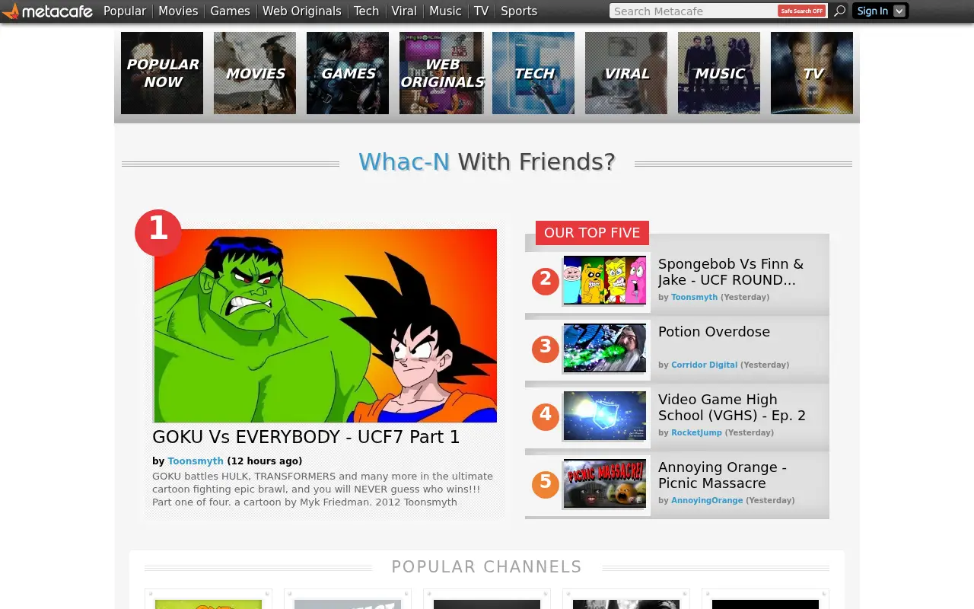The height and width of the screenshot is (609, 974).
Task: Open the Video Game High School thumbnail
Action: click(604, 416)
